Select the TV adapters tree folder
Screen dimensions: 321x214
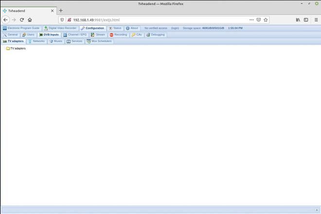coord(16,49)
